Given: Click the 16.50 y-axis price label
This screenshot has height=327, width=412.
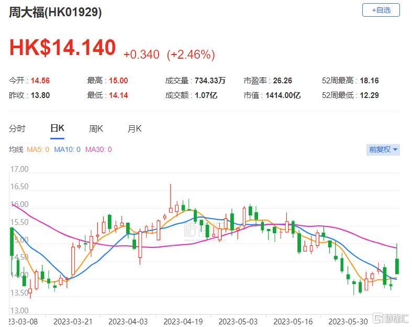Looking at the screenshot, I should coord(19,187).
